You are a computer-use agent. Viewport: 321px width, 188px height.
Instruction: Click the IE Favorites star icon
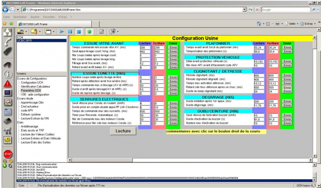[4, 24]
